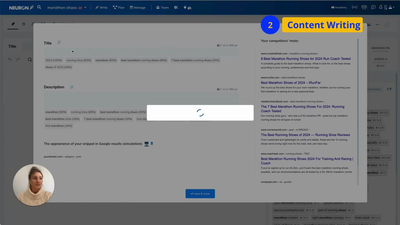Open "9 Best Marathon Running Shoes for 2024" link

306,59
